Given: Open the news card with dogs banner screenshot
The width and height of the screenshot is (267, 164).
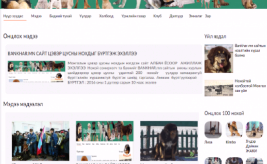Looking at the screenshot, I should coord(105,141).
